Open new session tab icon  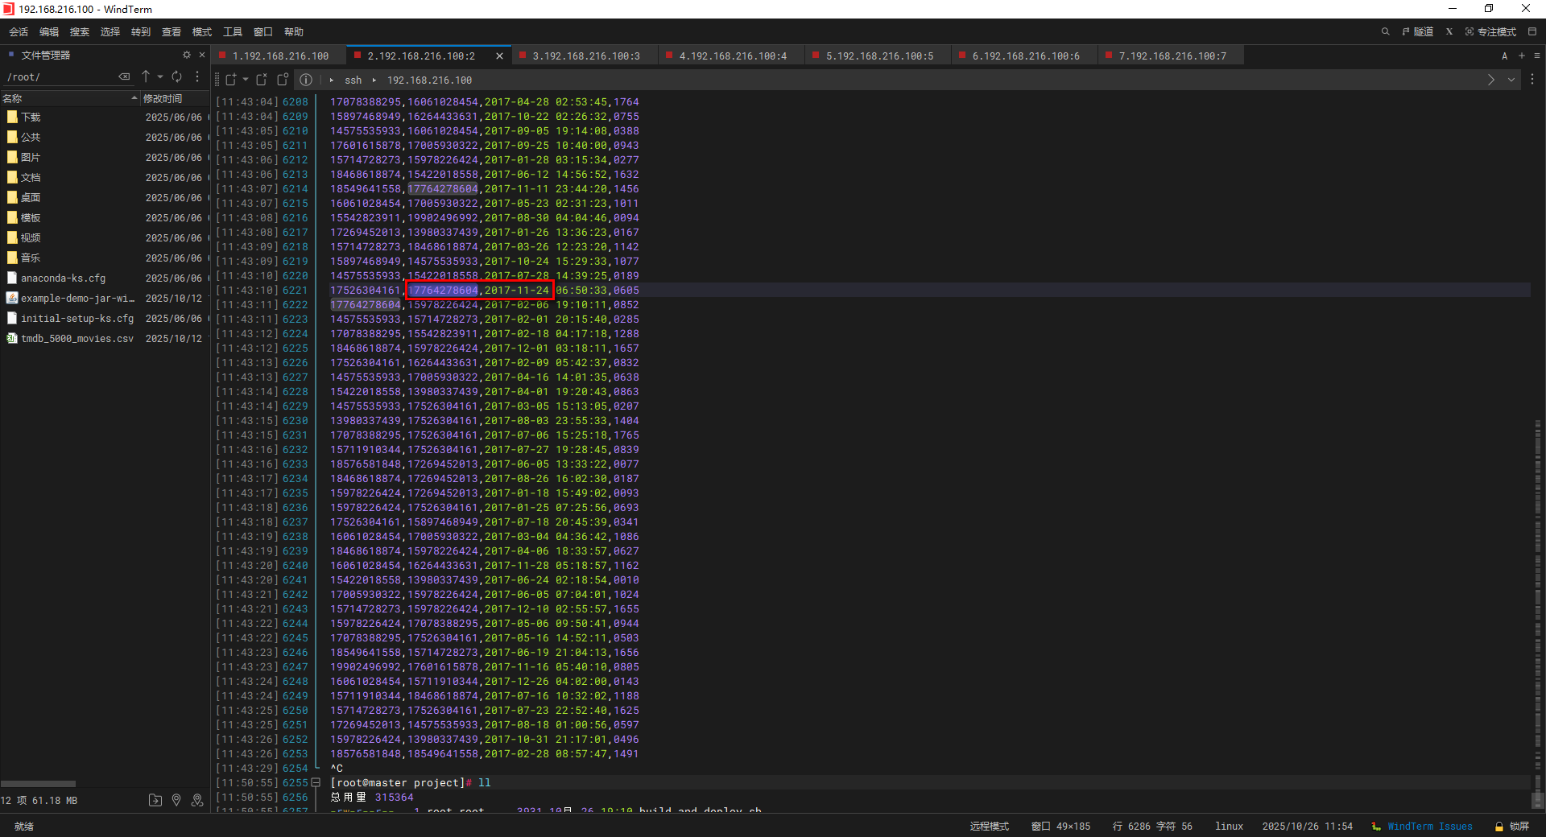pos(231,80)
